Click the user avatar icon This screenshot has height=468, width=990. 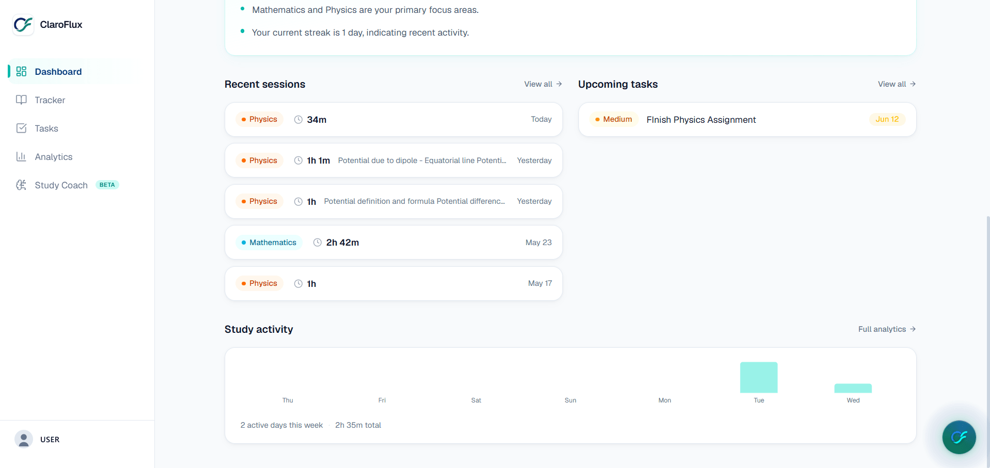coord(24,440)
